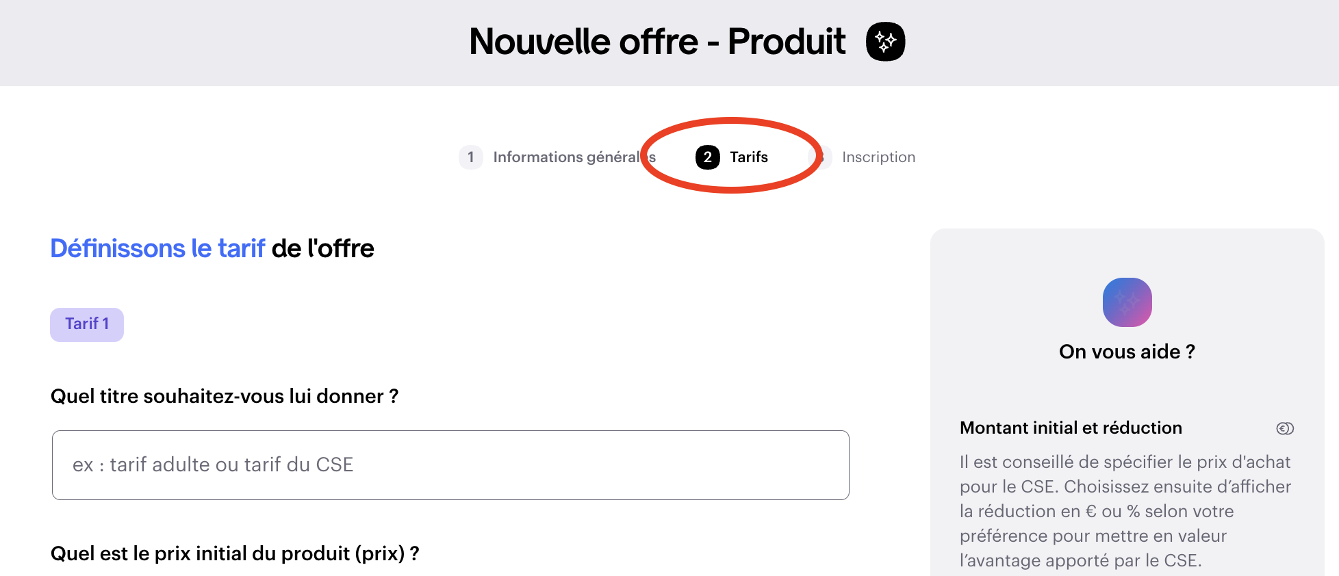Select the Tarif 1 badge
The width and height of the screenshot is (1339, 576).
click(x=87, y=324)
